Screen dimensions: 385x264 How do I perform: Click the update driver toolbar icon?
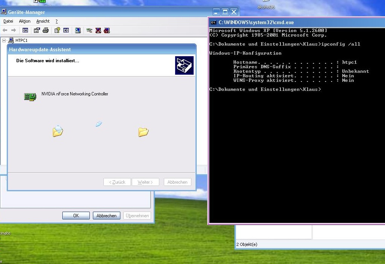pos(89,30)
